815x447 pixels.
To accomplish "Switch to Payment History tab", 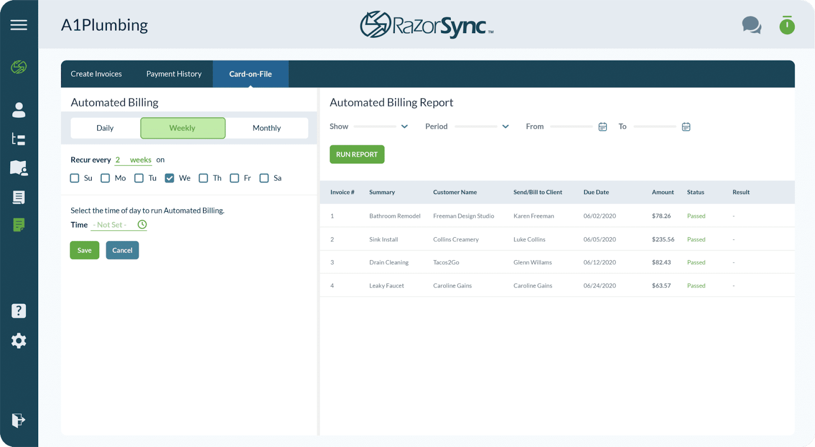I will [x=174, y=74].
